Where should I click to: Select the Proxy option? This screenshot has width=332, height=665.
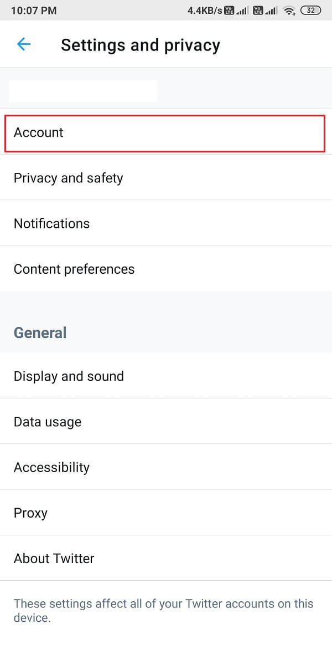166,513
